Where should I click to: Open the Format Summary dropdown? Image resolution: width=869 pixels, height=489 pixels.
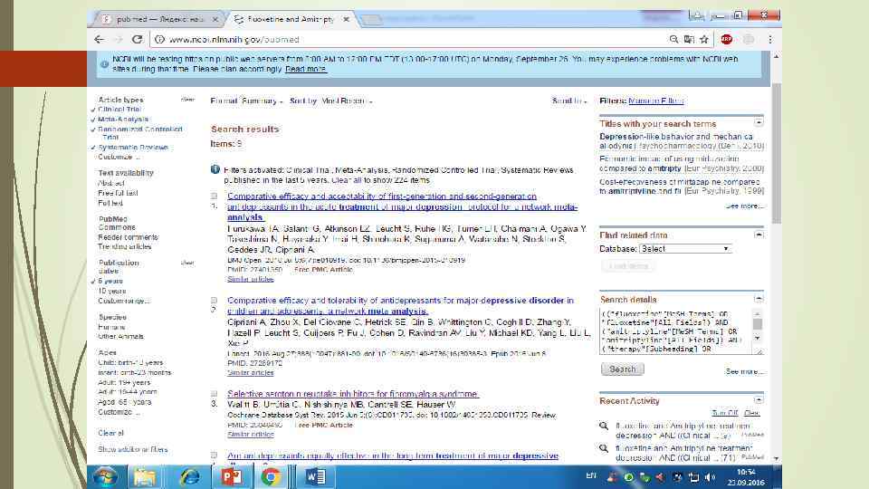pos(246,101)
